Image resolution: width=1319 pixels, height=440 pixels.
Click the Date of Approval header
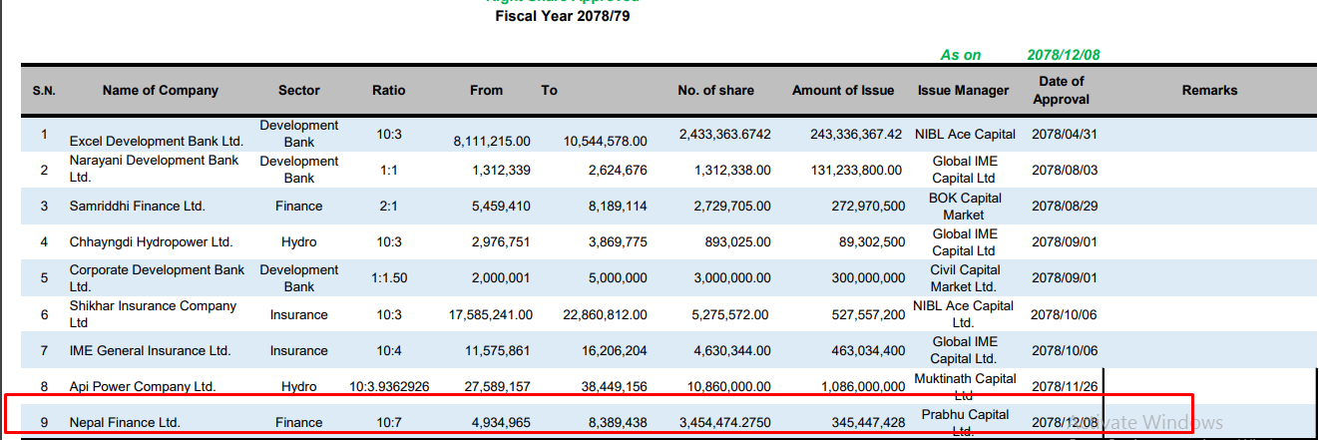pyautogui.click(x=1061, y=90)
